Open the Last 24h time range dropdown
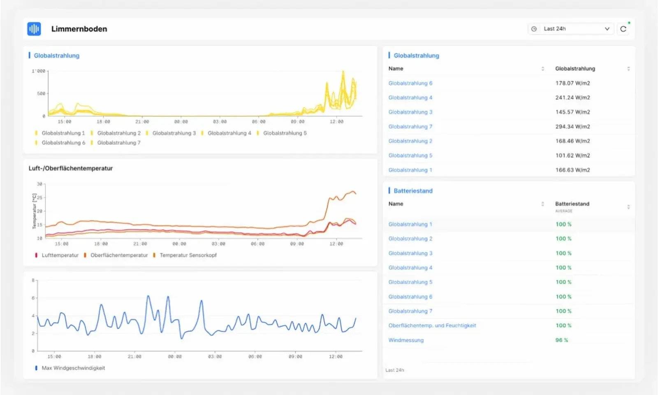Viewport: 658px width, 395px height. 571,29
